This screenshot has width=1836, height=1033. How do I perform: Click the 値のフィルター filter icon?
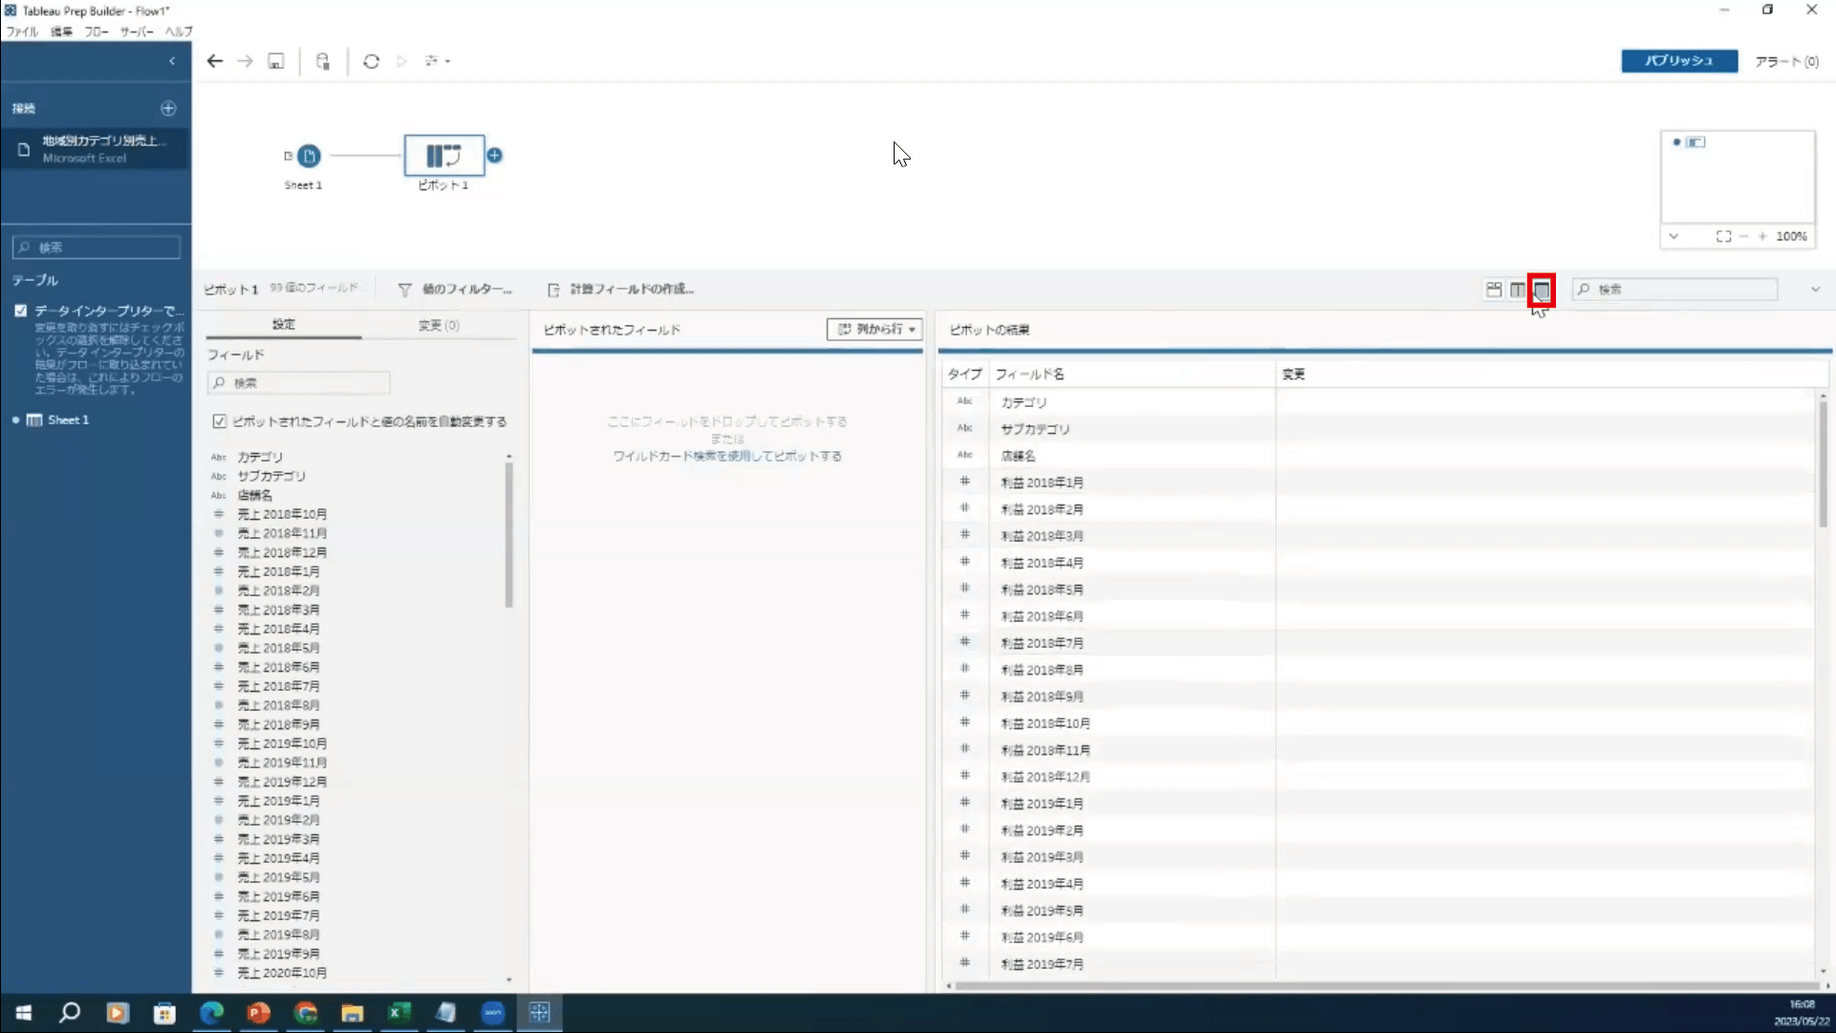point(405,290)
